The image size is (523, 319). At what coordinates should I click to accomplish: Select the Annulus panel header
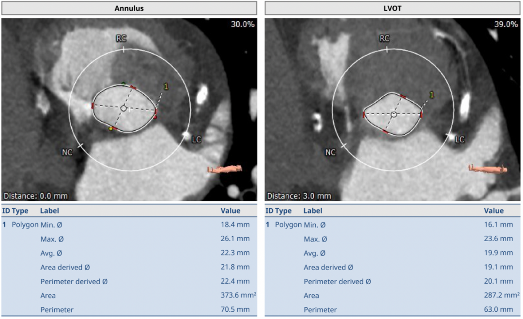pos(129,8)
